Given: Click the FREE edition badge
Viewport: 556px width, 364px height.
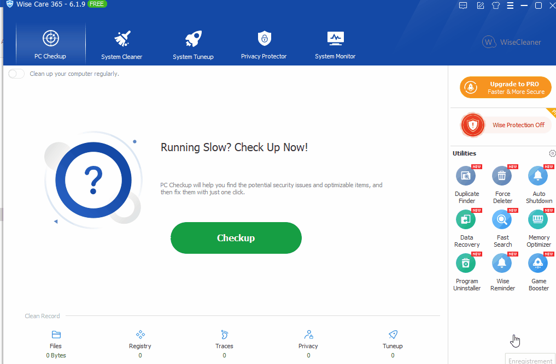Looking at the screenshot, I should click(x=97, y=4).
